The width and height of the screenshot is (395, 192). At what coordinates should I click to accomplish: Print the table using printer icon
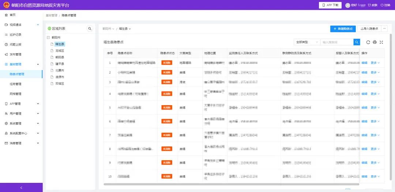tap(375, 42)
